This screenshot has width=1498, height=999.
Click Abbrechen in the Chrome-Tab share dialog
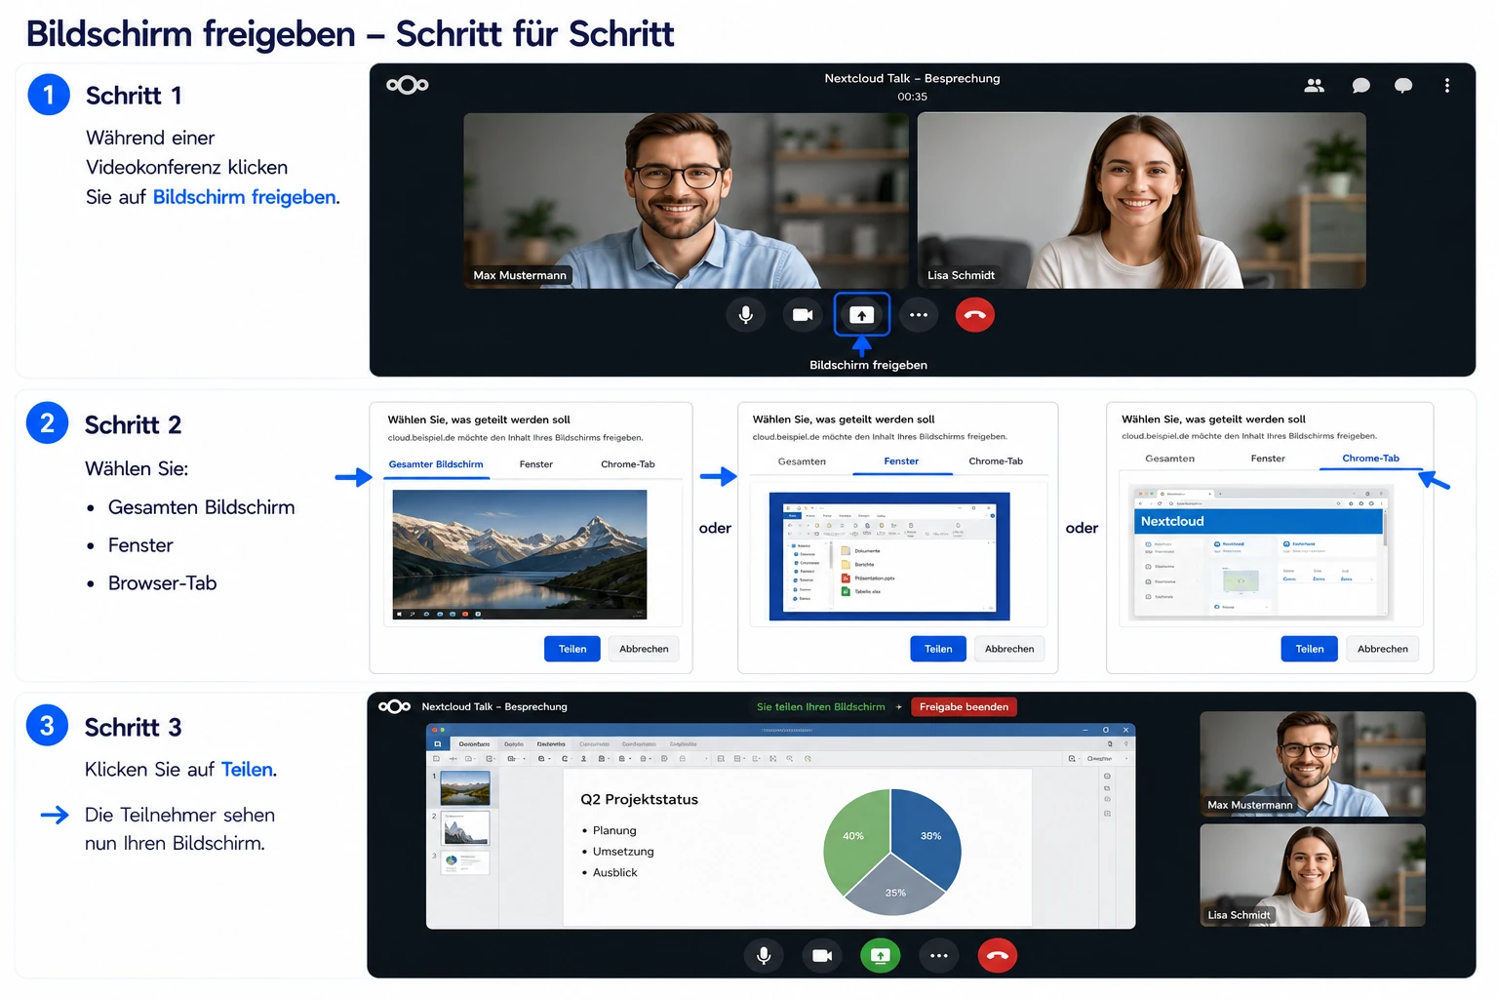pyautogui.click(x=1383, y=649)
